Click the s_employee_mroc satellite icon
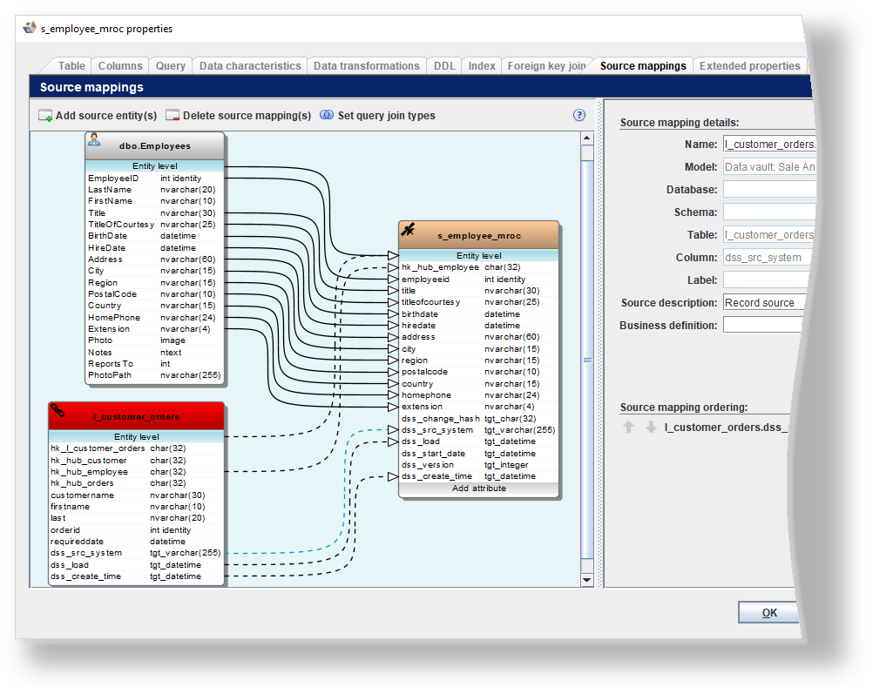 point(408,229)
